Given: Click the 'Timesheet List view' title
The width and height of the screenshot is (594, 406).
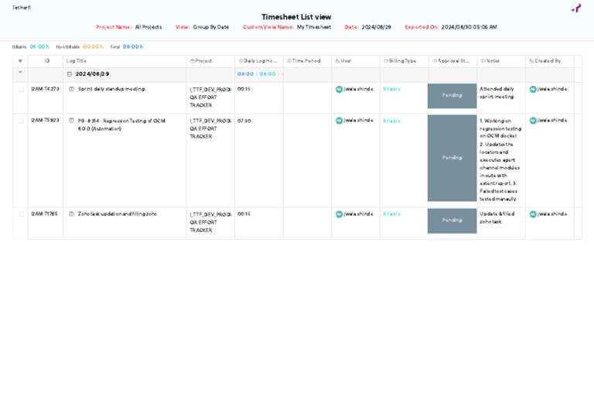Looking at the screenshot, I should click(x=297, y=17).
